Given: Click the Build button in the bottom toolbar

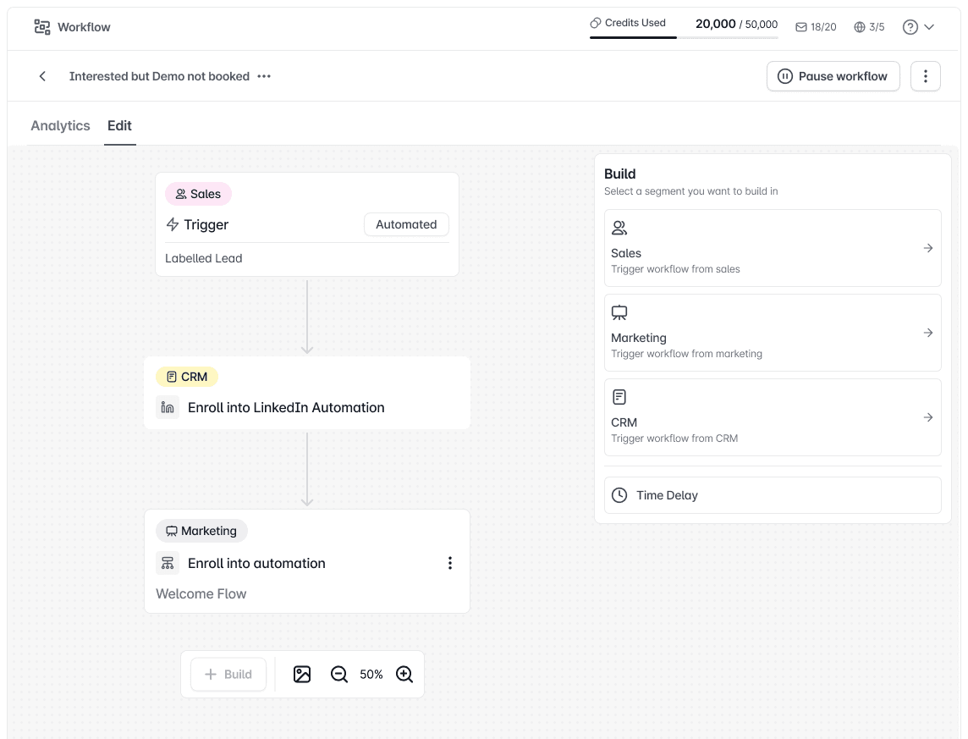Looking at the screenshot, I should click(x=228, y=674).
